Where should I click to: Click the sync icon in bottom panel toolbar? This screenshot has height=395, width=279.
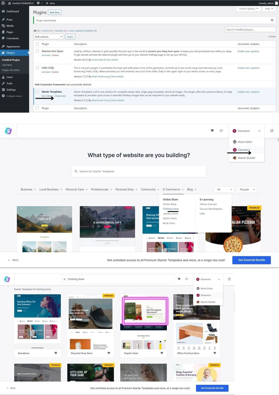tap(187, 279)
